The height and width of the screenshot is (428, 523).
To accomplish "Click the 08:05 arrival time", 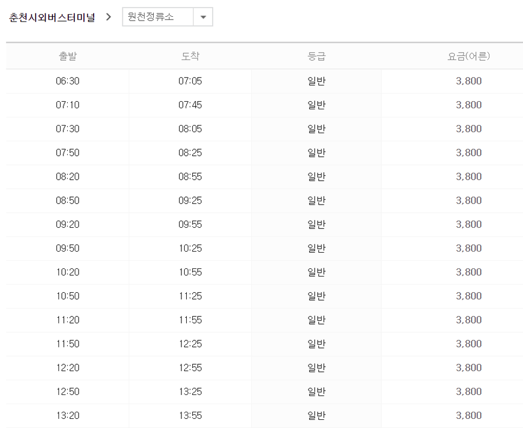I will click(190, 129).
